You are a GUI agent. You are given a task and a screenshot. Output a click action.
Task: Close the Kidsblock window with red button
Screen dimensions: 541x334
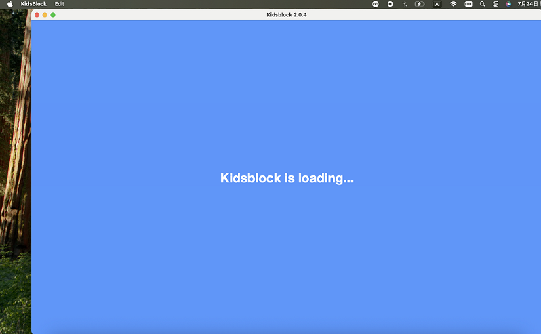(37, 15)
